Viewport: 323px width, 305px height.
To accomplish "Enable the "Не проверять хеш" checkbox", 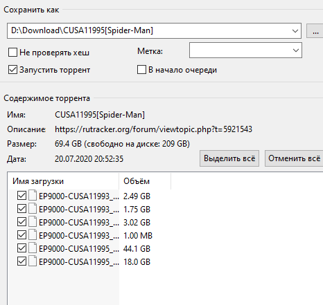I will [12, 53].
